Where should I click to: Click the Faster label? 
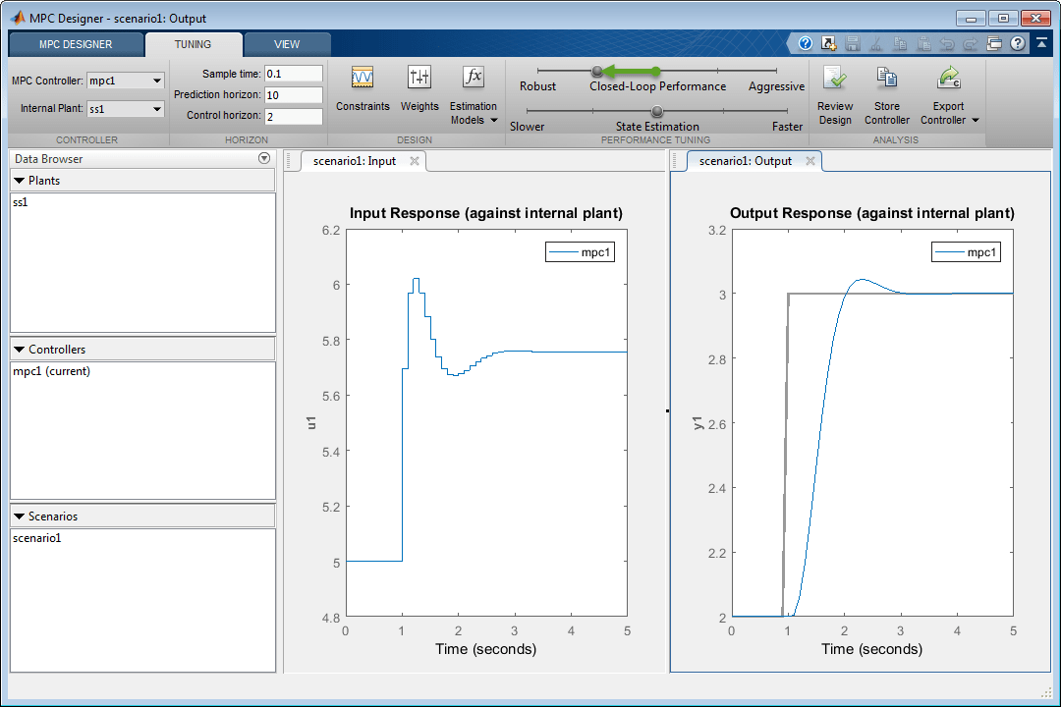787,127
